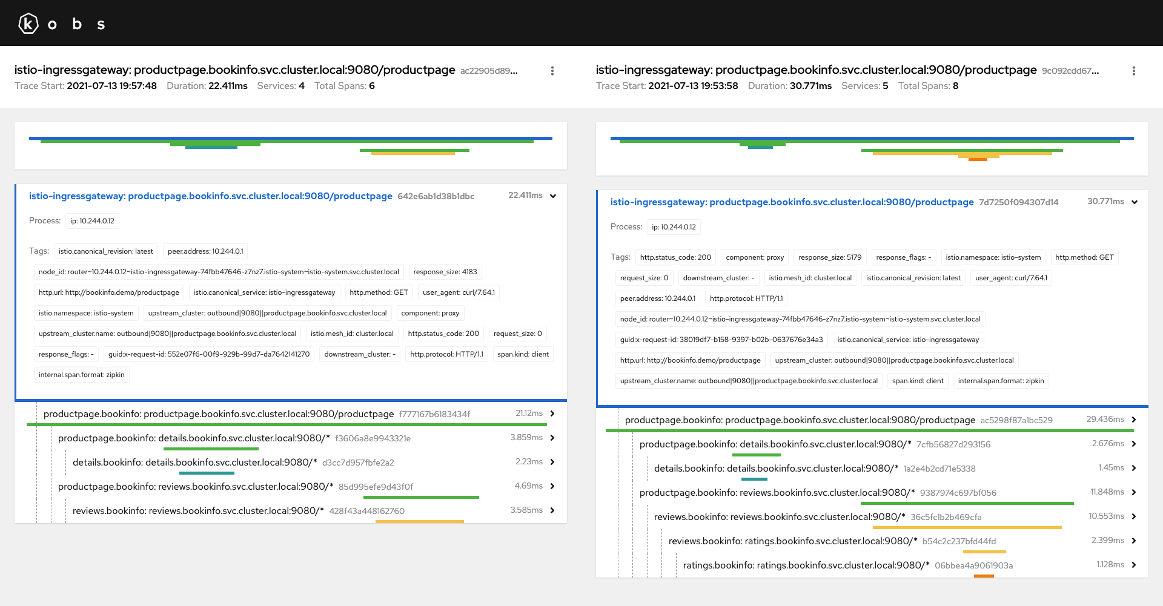The width and height of the screenshot is (1163, 606).
Task: Open span 06bbea4a9061903a row
Action: pyautogui.click(x=872, y=565)
